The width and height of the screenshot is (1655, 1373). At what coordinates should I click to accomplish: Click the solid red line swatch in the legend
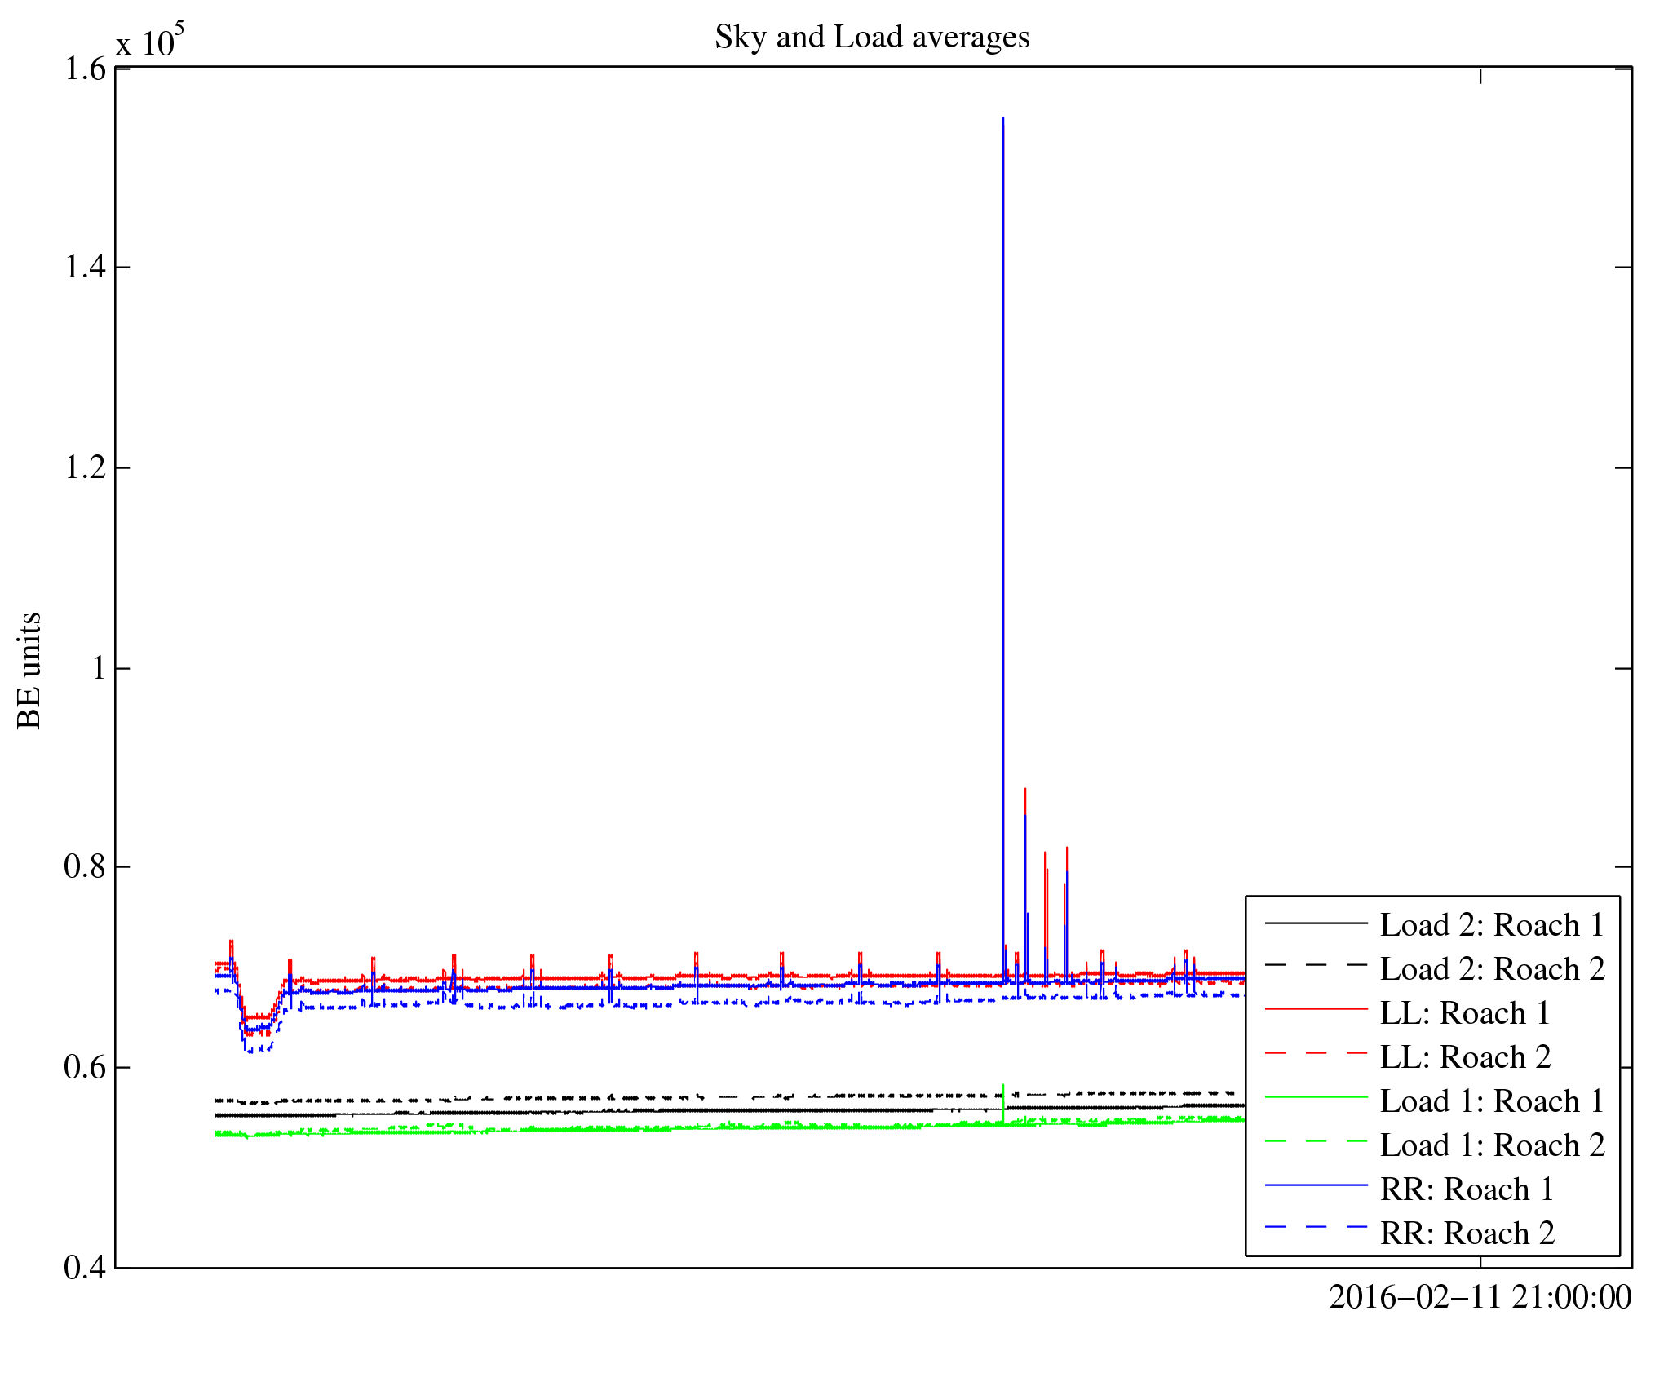tap(1316, 1010)
